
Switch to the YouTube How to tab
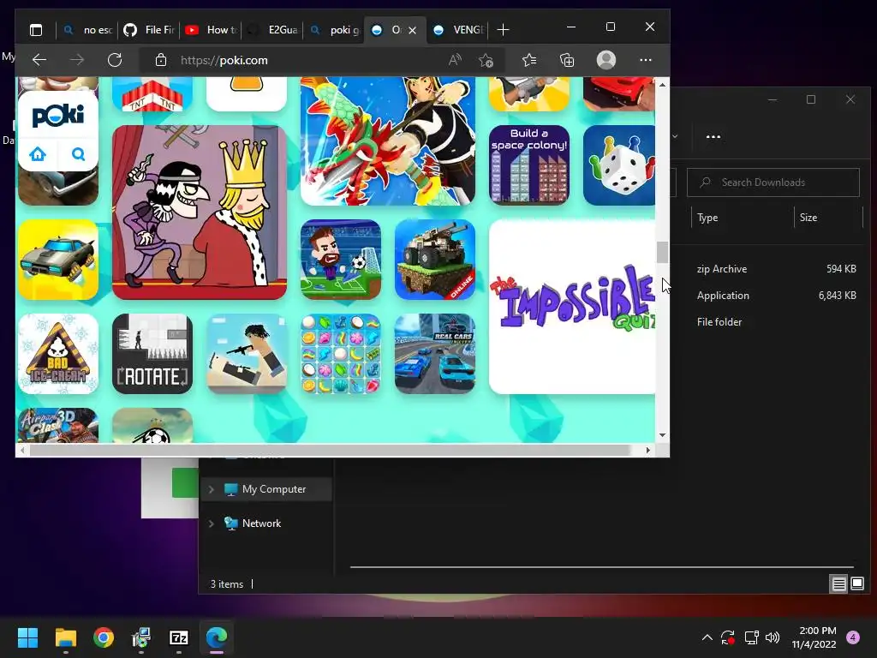pyautogui.click(x=211, y=30)
